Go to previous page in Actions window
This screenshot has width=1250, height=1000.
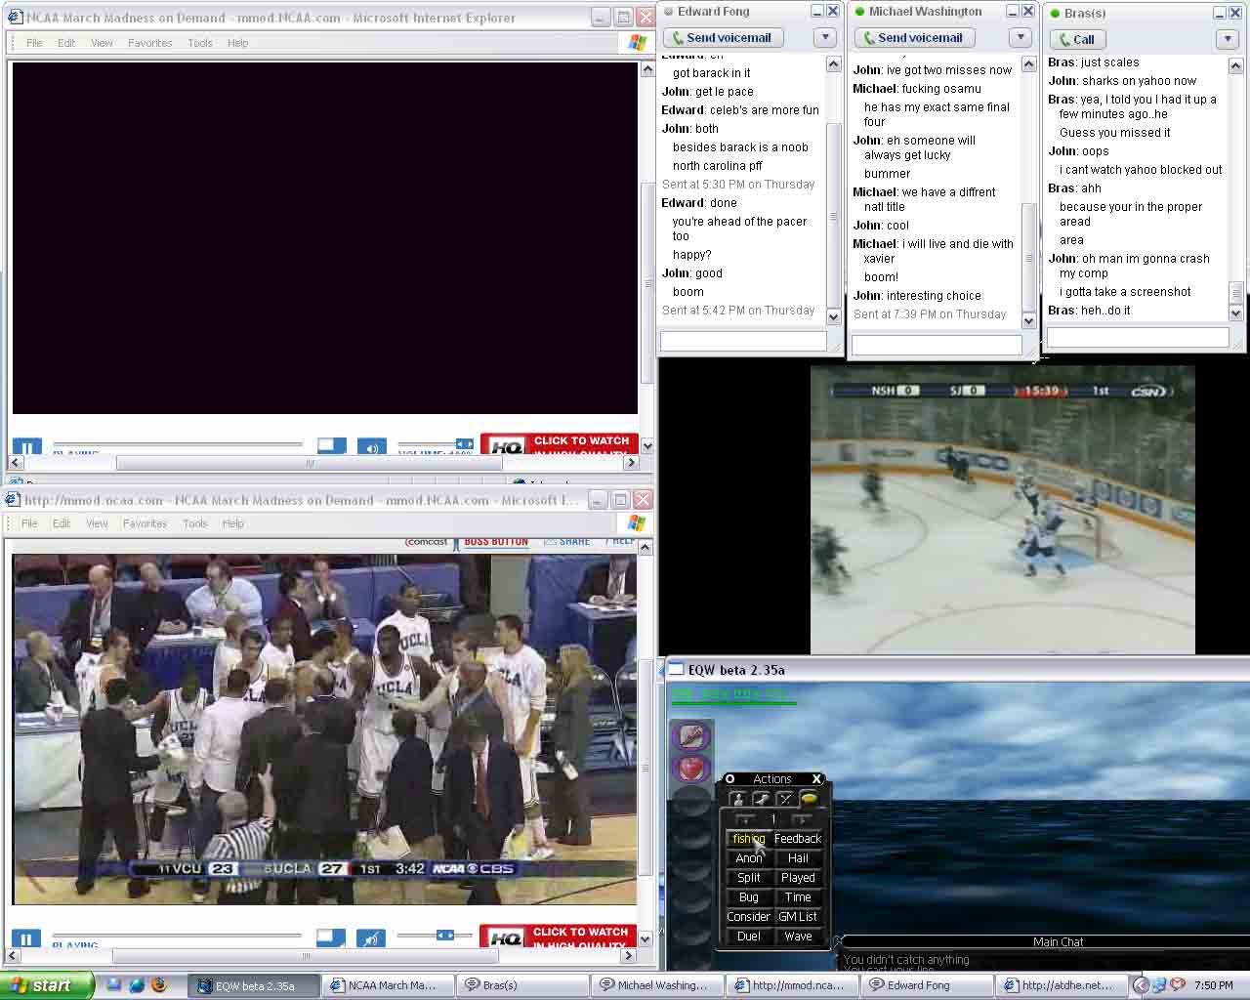point(747,818)
